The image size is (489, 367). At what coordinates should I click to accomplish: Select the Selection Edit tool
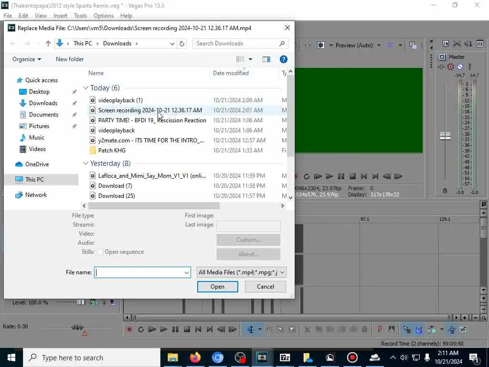click(x=281, y=329)
